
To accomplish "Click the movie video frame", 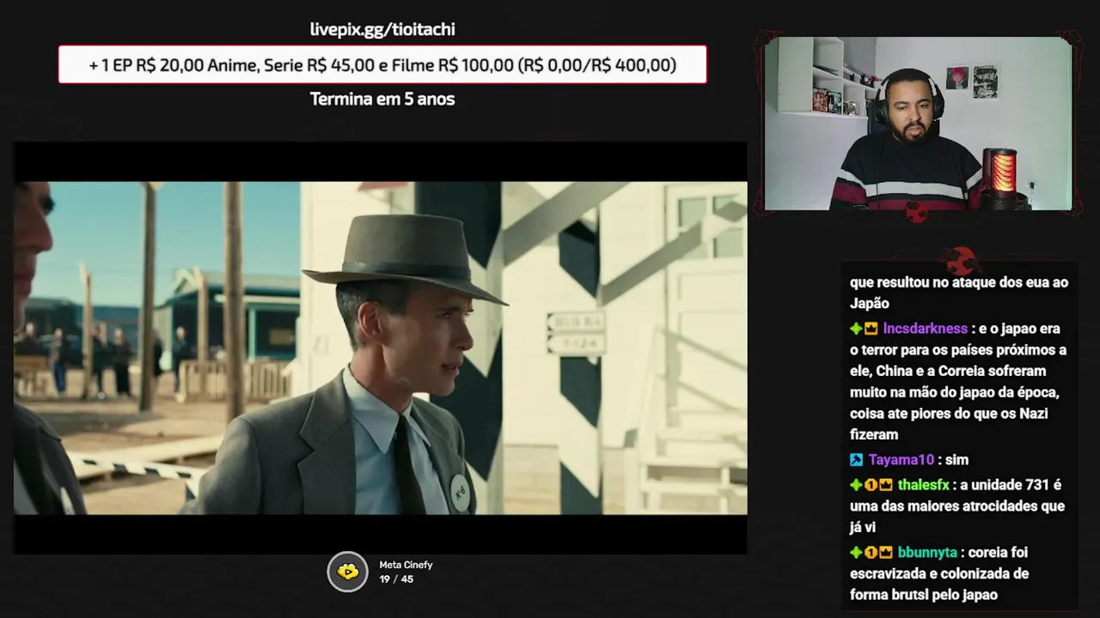I will pos(380,348).
